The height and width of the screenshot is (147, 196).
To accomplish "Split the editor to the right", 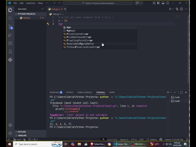I will (182, 9).
